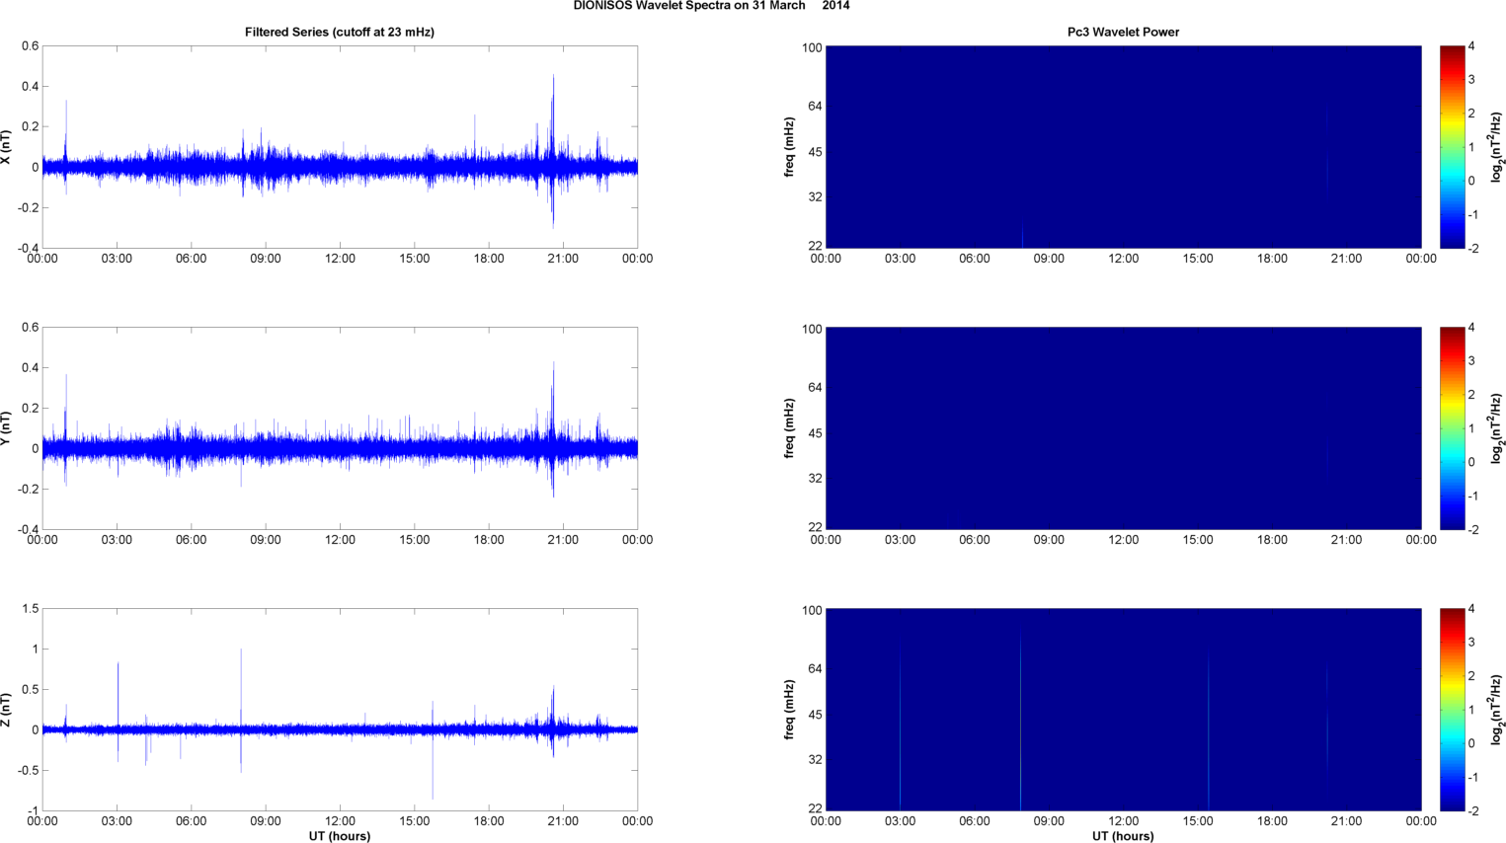
Task: Select the 'Pc3 Wavelet Power' heading
Action: pyautogui.click(x=1123, y=32)
